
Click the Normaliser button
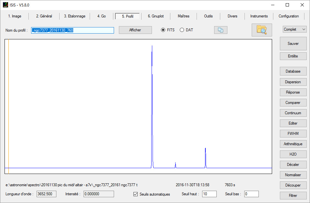[x=293, y=175]
